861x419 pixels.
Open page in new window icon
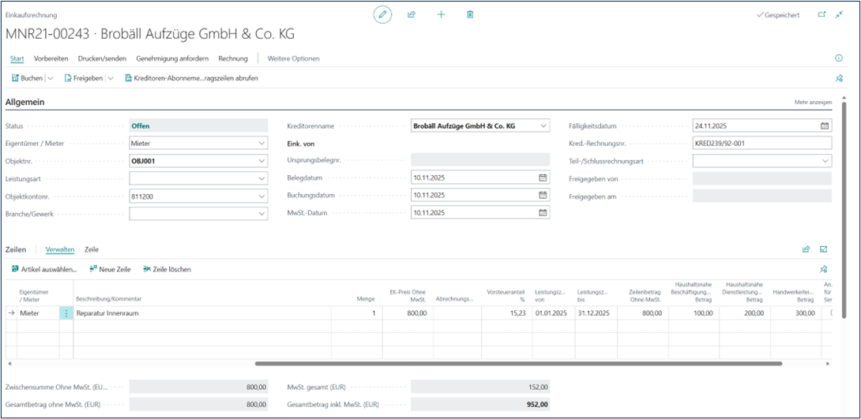[821, 15]
